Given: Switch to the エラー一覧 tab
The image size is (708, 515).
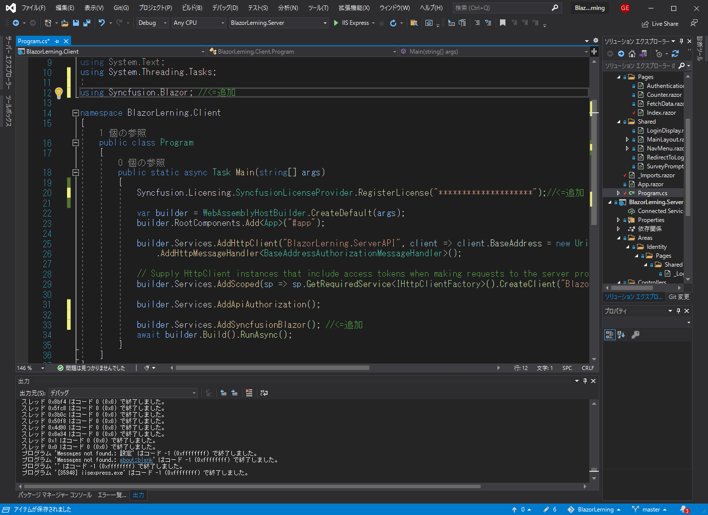Looking at the screenshot, I should click(112, 495).
